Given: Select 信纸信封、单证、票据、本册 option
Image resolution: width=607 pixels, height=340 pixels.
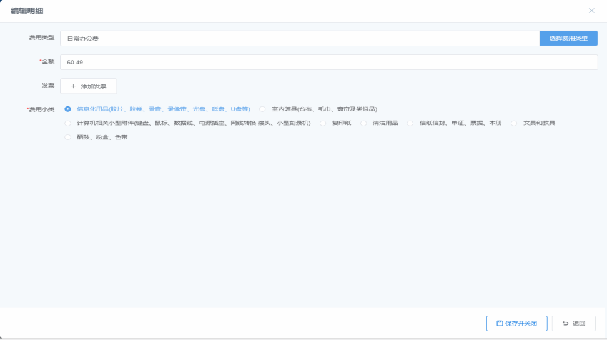Looking at the screenshot, I should pos(410,123).
